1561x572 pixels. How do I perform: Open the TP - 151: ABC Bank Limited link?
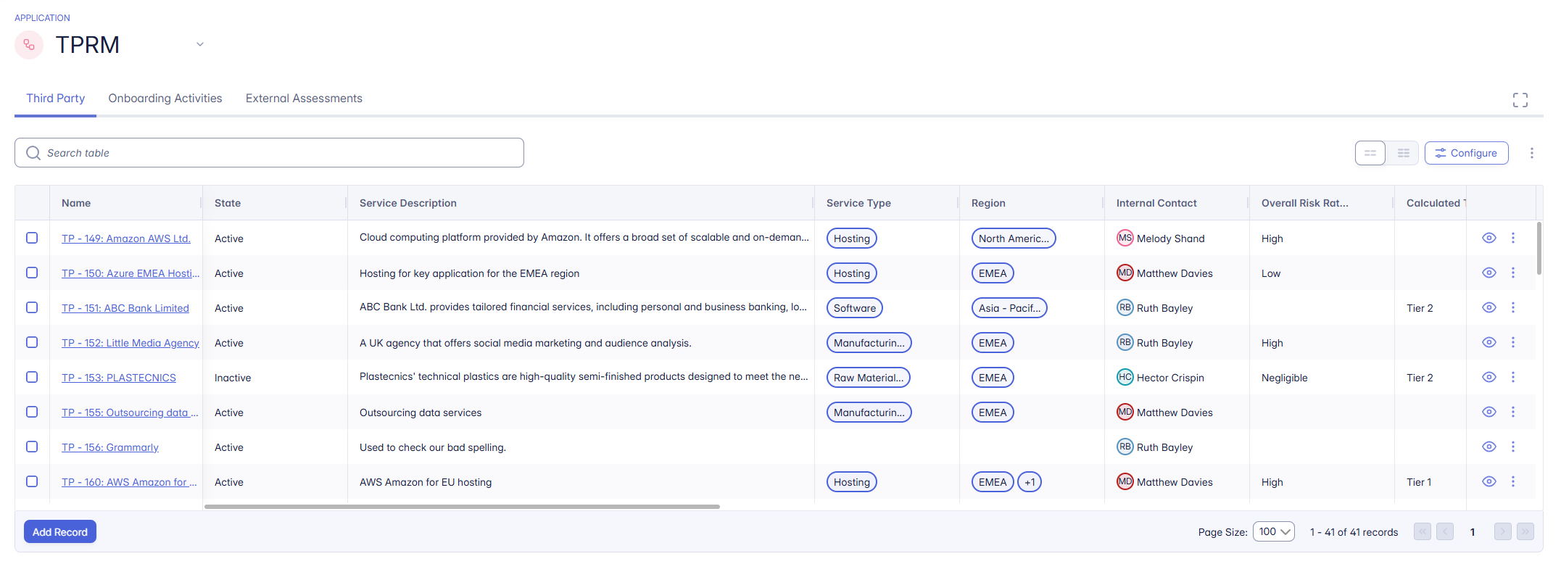coord(125,308)
